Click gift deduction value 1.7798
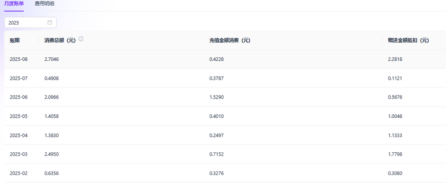The image size is (446, 183). (x=396, y=155)
